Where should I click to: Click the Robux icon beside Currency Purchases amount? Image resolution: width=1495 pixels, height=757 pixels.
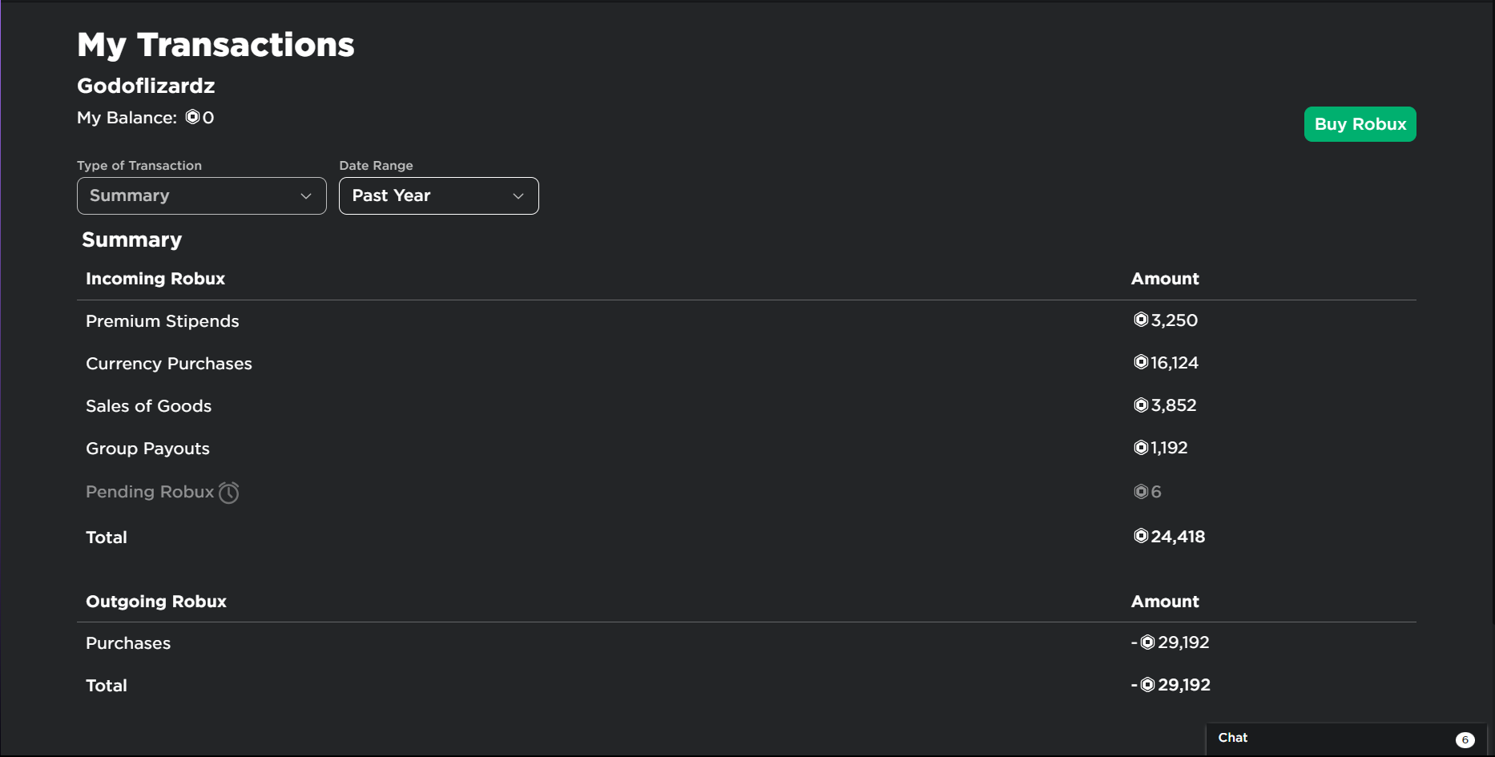click(1141, 362)
